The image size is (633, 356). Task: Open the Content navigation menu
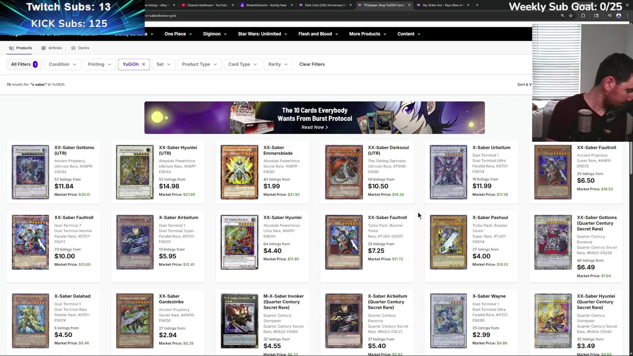[408, 34]
